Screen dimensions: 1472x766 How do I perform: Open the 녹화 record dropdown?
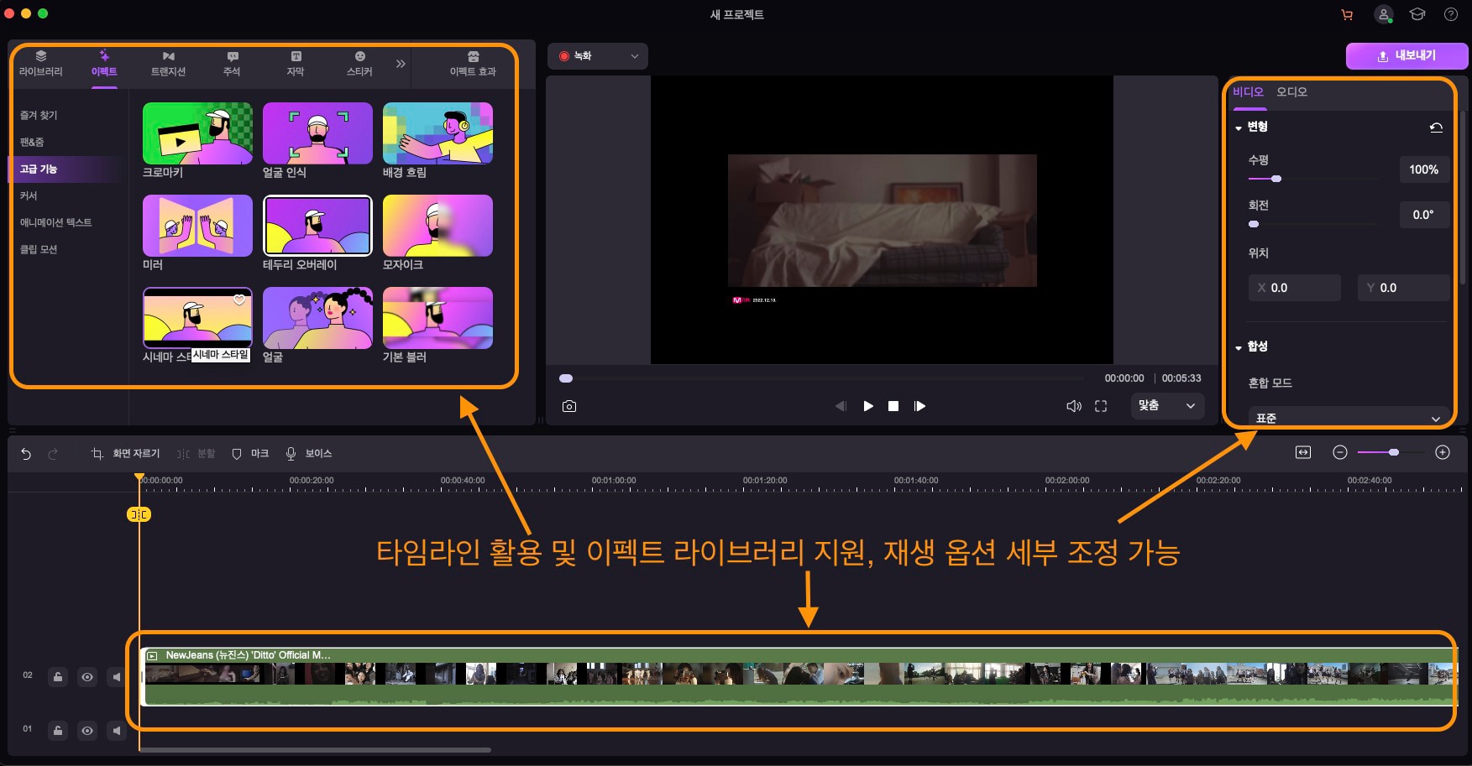pyautogui.click(x=598, y=56)
